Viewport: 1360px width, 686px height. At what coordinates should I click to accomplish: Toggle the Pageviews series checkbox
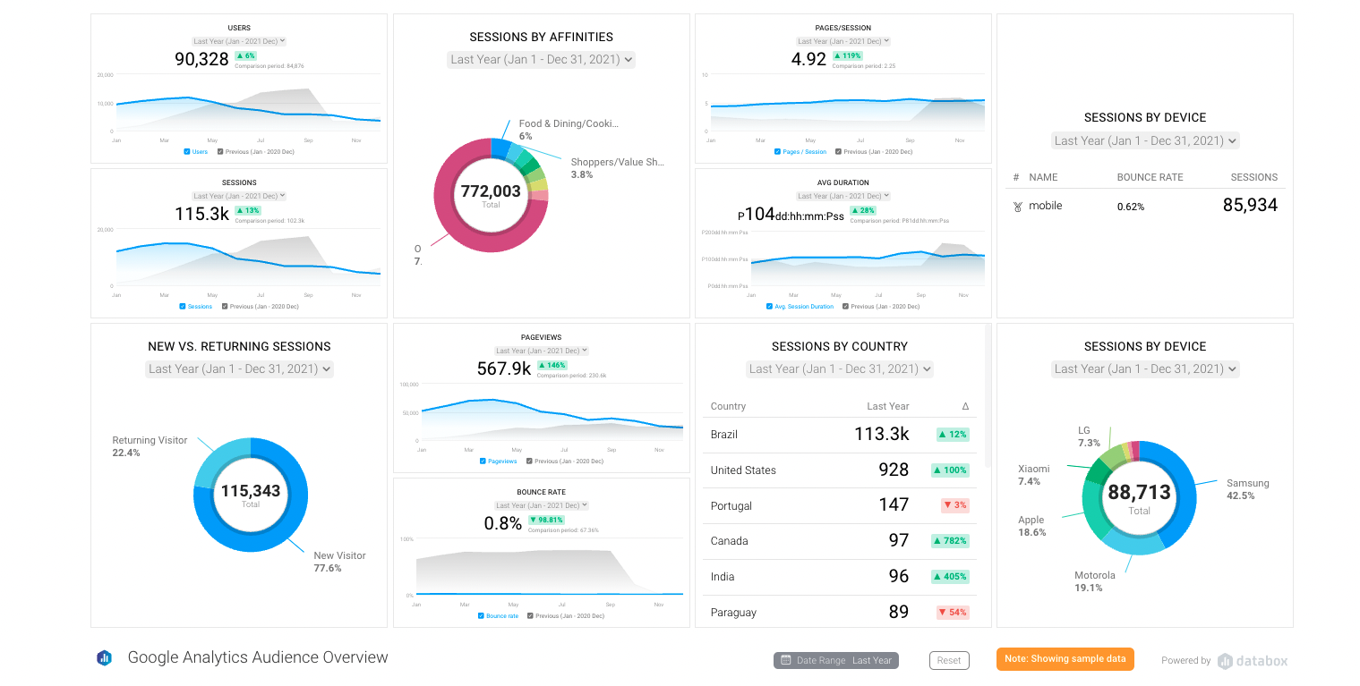[483, 462]
